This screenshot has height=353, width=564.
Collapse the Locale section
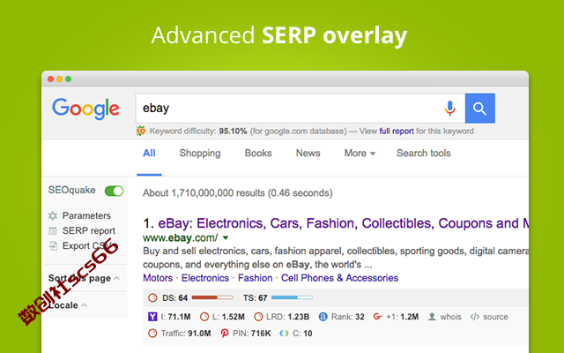pos(85,305)
